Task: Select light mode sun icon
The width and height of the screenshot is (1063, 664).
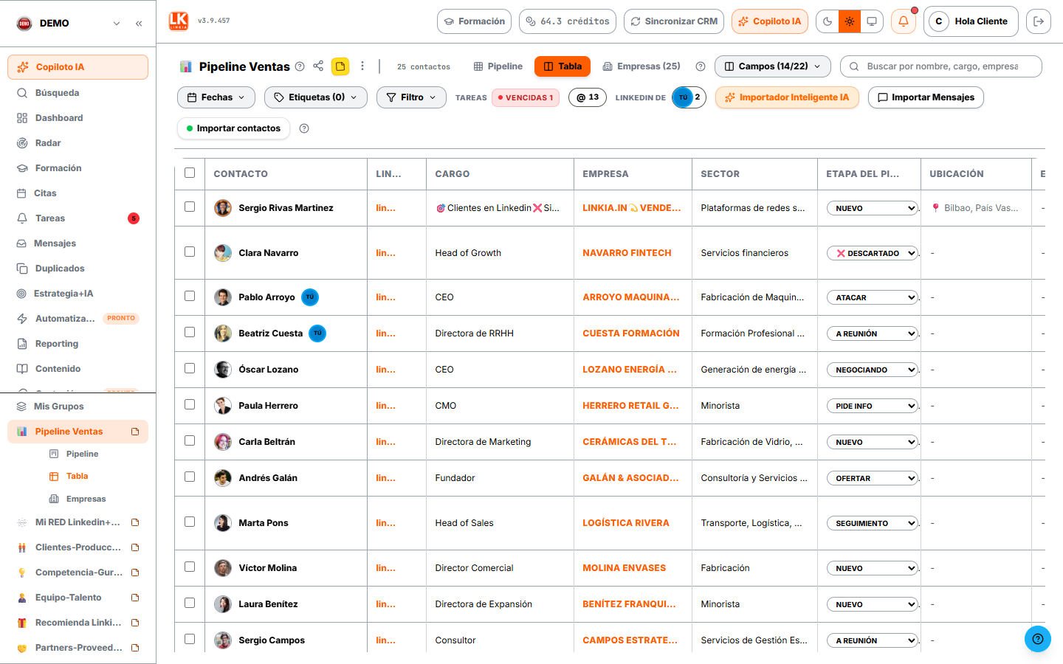Action: click(850, 21)
